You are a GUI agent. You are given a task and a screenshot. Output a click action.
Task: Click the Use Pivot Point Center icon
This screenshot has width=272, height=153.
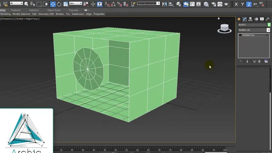(86, 4)
